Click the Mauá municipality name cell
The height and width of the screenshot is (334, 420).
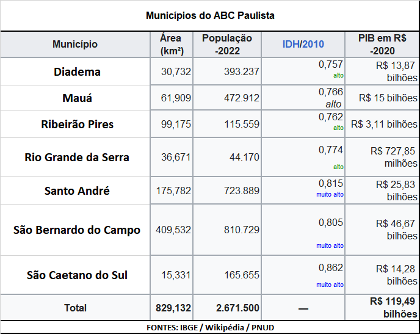coord(77,98)
